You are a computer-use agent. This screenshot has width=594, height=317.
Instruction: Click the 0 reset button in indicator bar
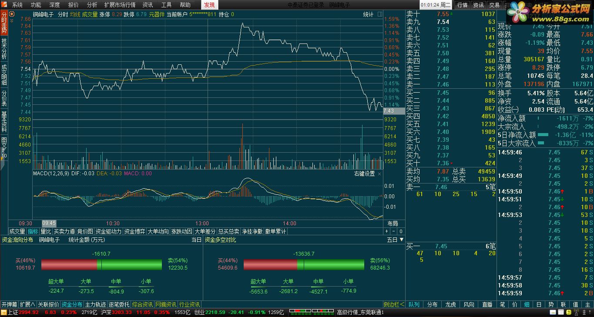tap(401, 231)
